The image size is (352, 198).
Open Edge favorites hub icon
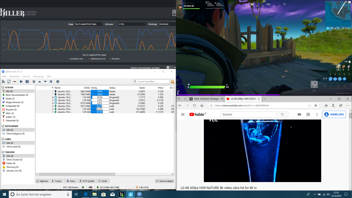(326, 106)
